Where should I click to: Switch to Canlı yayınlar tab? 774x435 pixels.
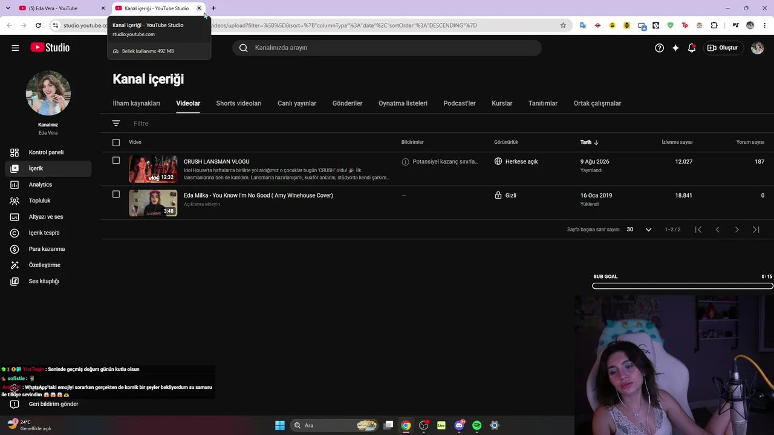pos(297,103)
